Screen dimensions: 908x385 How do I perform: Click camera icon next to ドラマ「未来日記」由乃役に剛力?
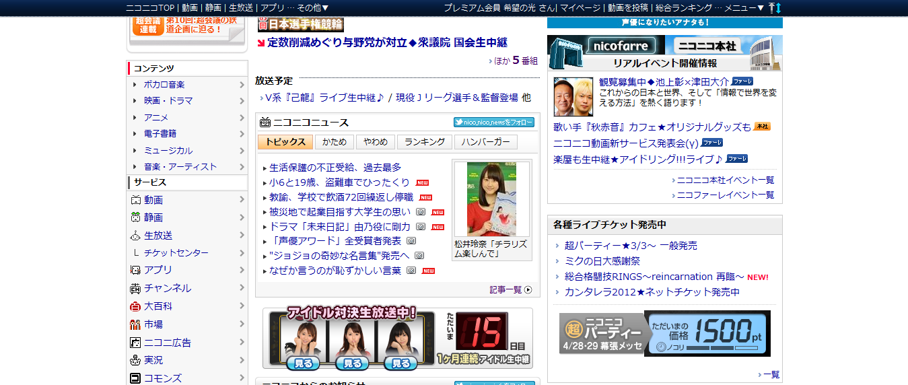click(x=421, y=226)
